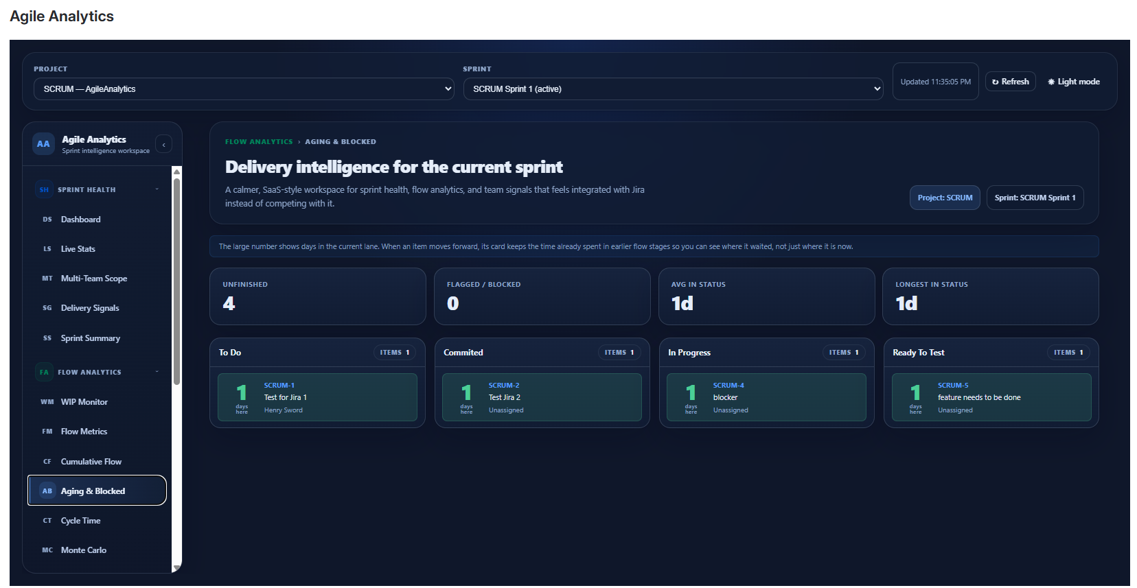Click the Test Jira 2 card title
This screenshot has height=588, width=1137.
pyautogui.click(x=505, y=397)
